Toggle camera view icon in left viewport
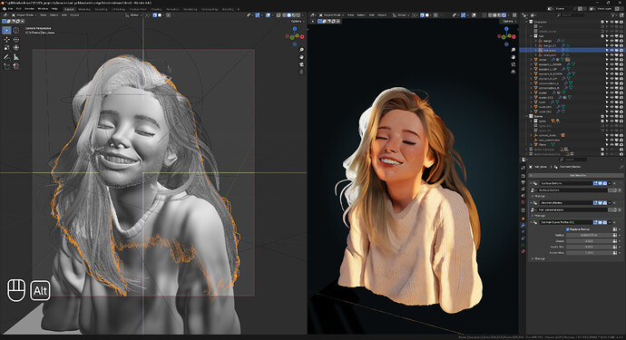626x340 pixels. pos(301,64)
